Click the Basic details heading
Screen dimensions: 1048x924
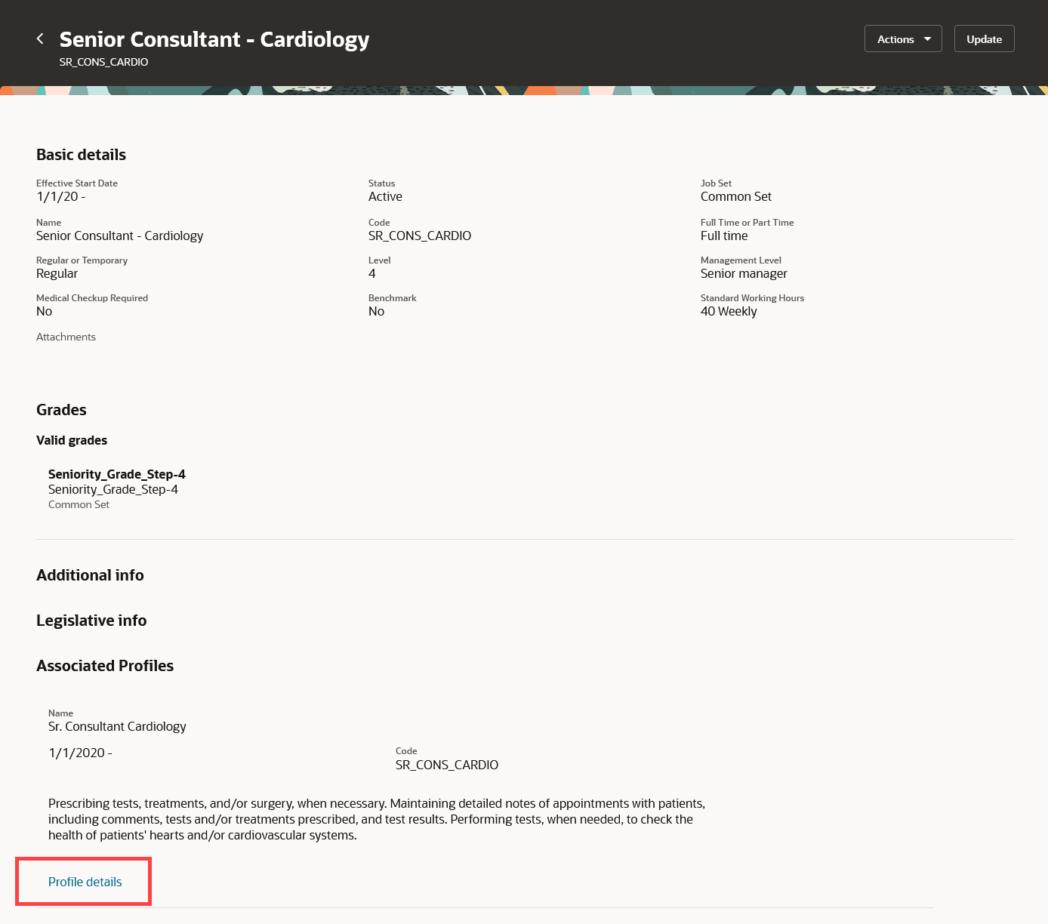coord(81,155)
